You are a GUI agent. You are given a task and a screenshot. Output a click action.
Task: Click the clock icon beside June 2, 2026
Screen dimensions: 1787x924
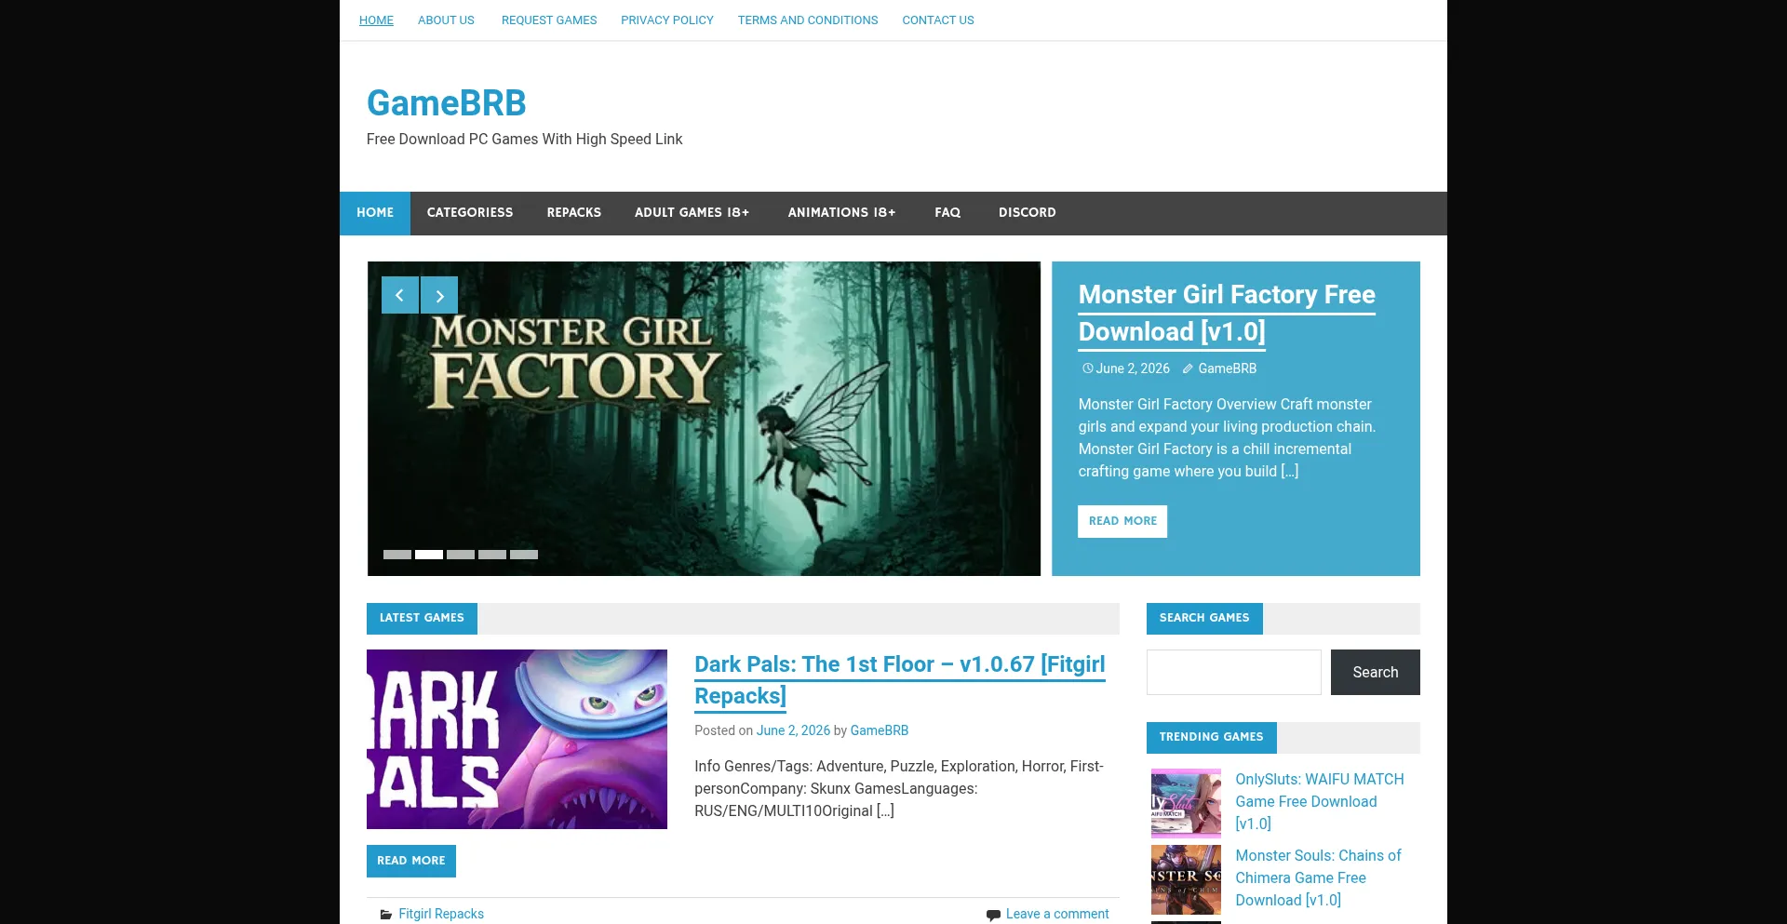click(1087, 368)
